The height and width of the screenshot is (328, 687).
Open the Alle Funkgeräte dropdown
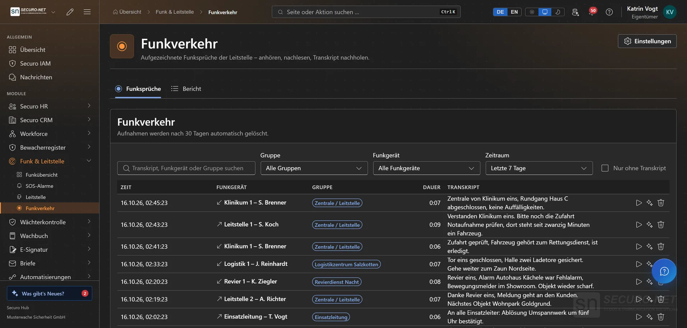point(427,168)
